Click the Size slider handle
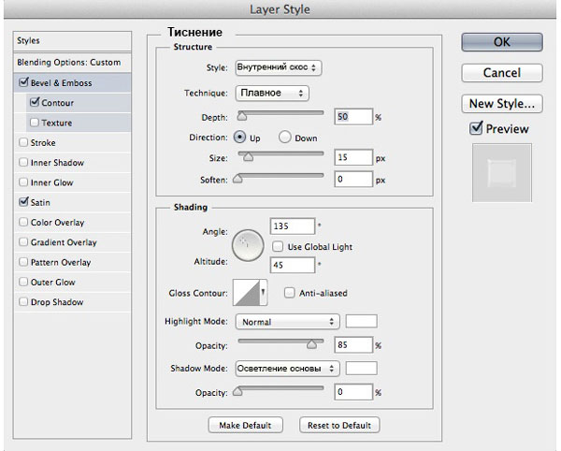Viewport: 561px width, 451px height. [x=249, y=156]
